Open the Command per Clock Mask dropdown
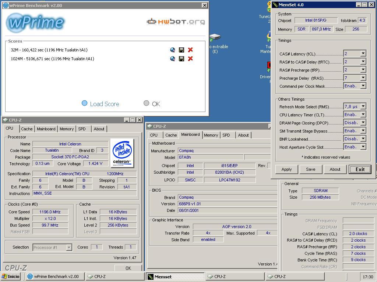This screenshot has height=282, width=377. (x=363, y=86)
